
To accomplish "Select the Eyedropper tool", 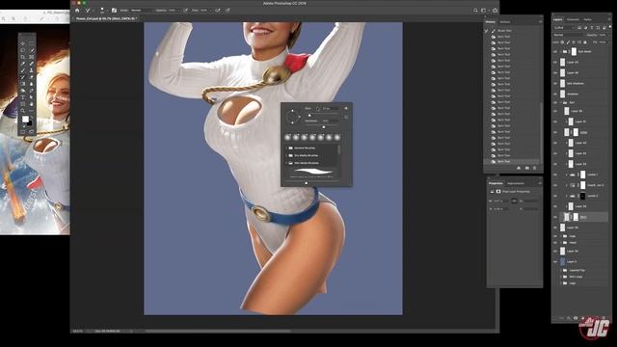I will tap(23, 64).
